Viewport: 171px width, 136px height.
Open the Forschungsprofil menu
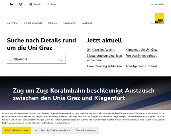(33, 23)
